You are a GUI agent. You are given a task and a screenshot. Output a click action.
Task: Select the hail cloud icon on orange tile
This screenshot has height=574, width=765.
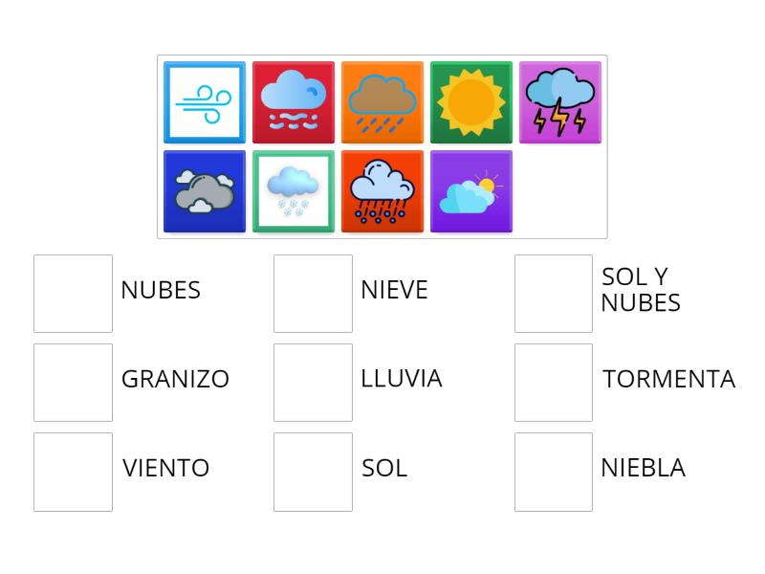(382, 190)
